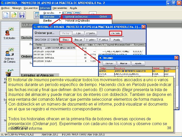Screen dimensions: 182x137
Task: Close the Historial de Insumos window
Action: (x=144, y=27)
